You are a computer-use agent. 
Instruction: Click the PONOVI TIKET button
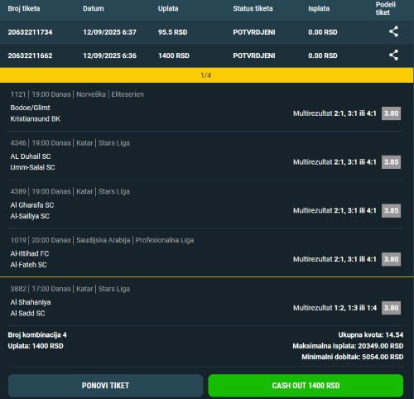click(105, 386)
